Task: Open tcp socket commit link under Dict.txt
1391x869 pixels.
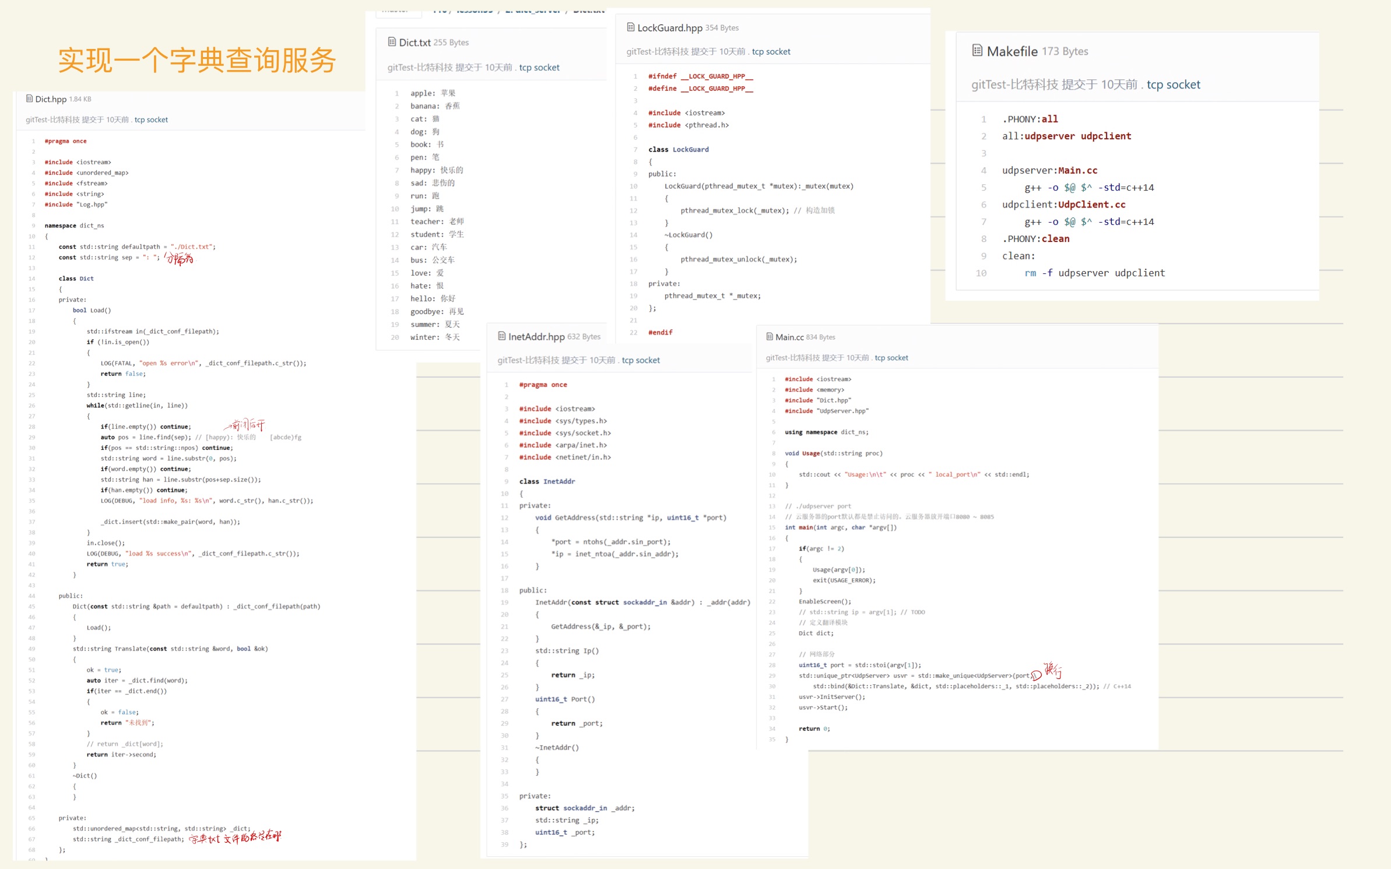Action: pos(539,68)
